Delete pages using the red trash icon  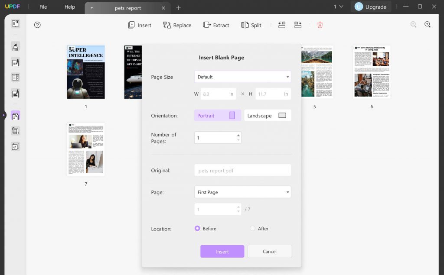[320, 25]
